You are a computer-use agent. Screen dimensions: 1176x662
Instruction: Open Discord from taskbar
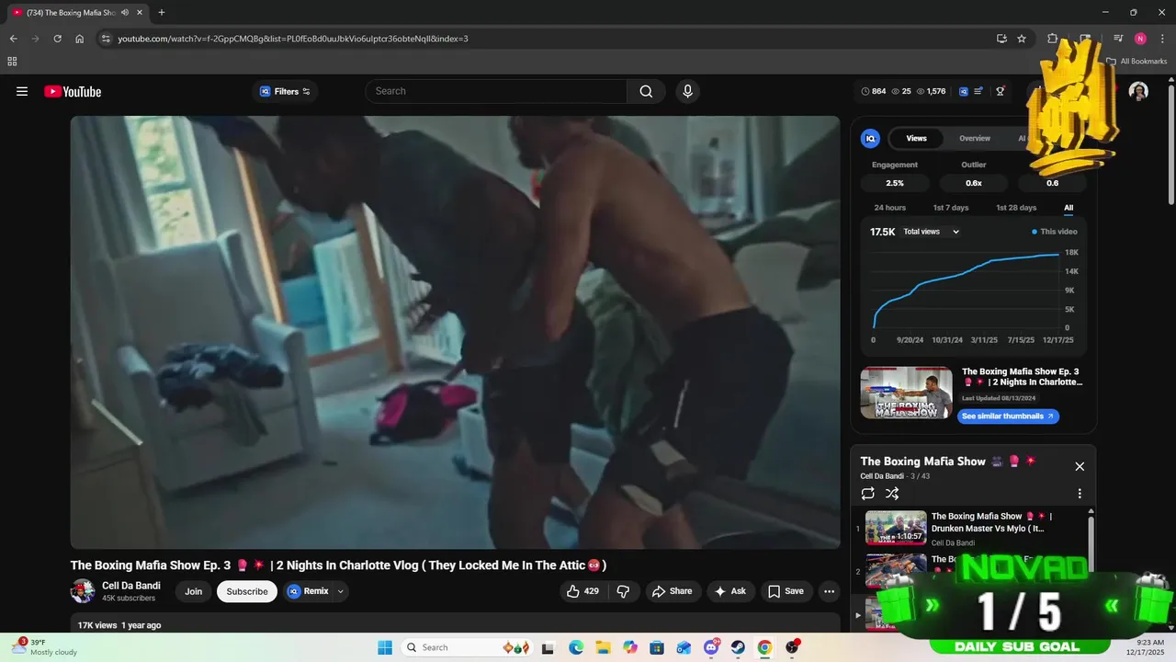711,647
